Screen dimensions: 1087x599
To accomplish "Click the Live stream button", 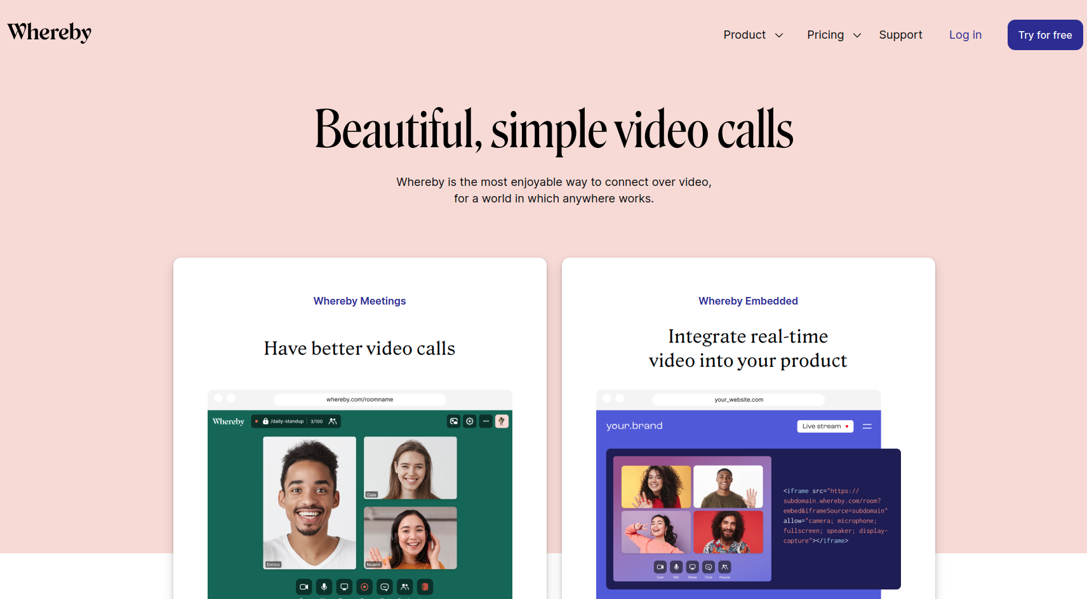I will pyautogui.click(x=825, y=426).
